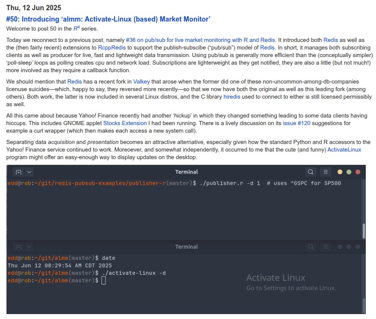The width and height of the screenshot is (376, 319).
Task: Follow the R4 series link
Action: tap(76, 28)
